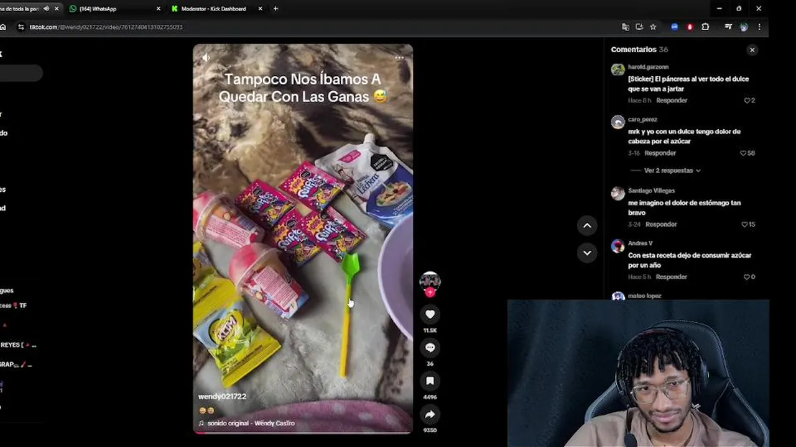This screenshot has width=796, height=447.
Task: Open the Chrome three-dot menu
Action: tap(759, 27)
